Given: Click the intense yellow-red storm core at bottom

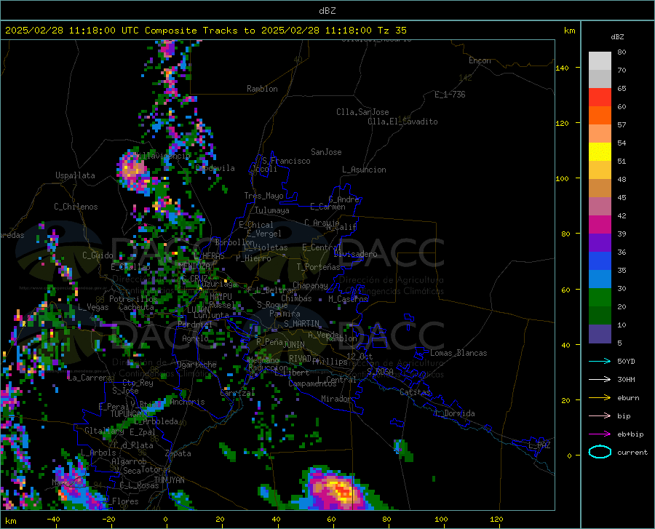Looking at the screenshot, I should click(x=343, y=491).
